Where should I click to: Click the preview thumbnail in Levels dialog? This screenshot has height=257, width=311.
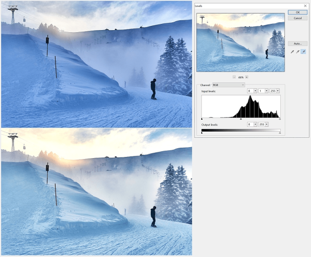(241, 42)
